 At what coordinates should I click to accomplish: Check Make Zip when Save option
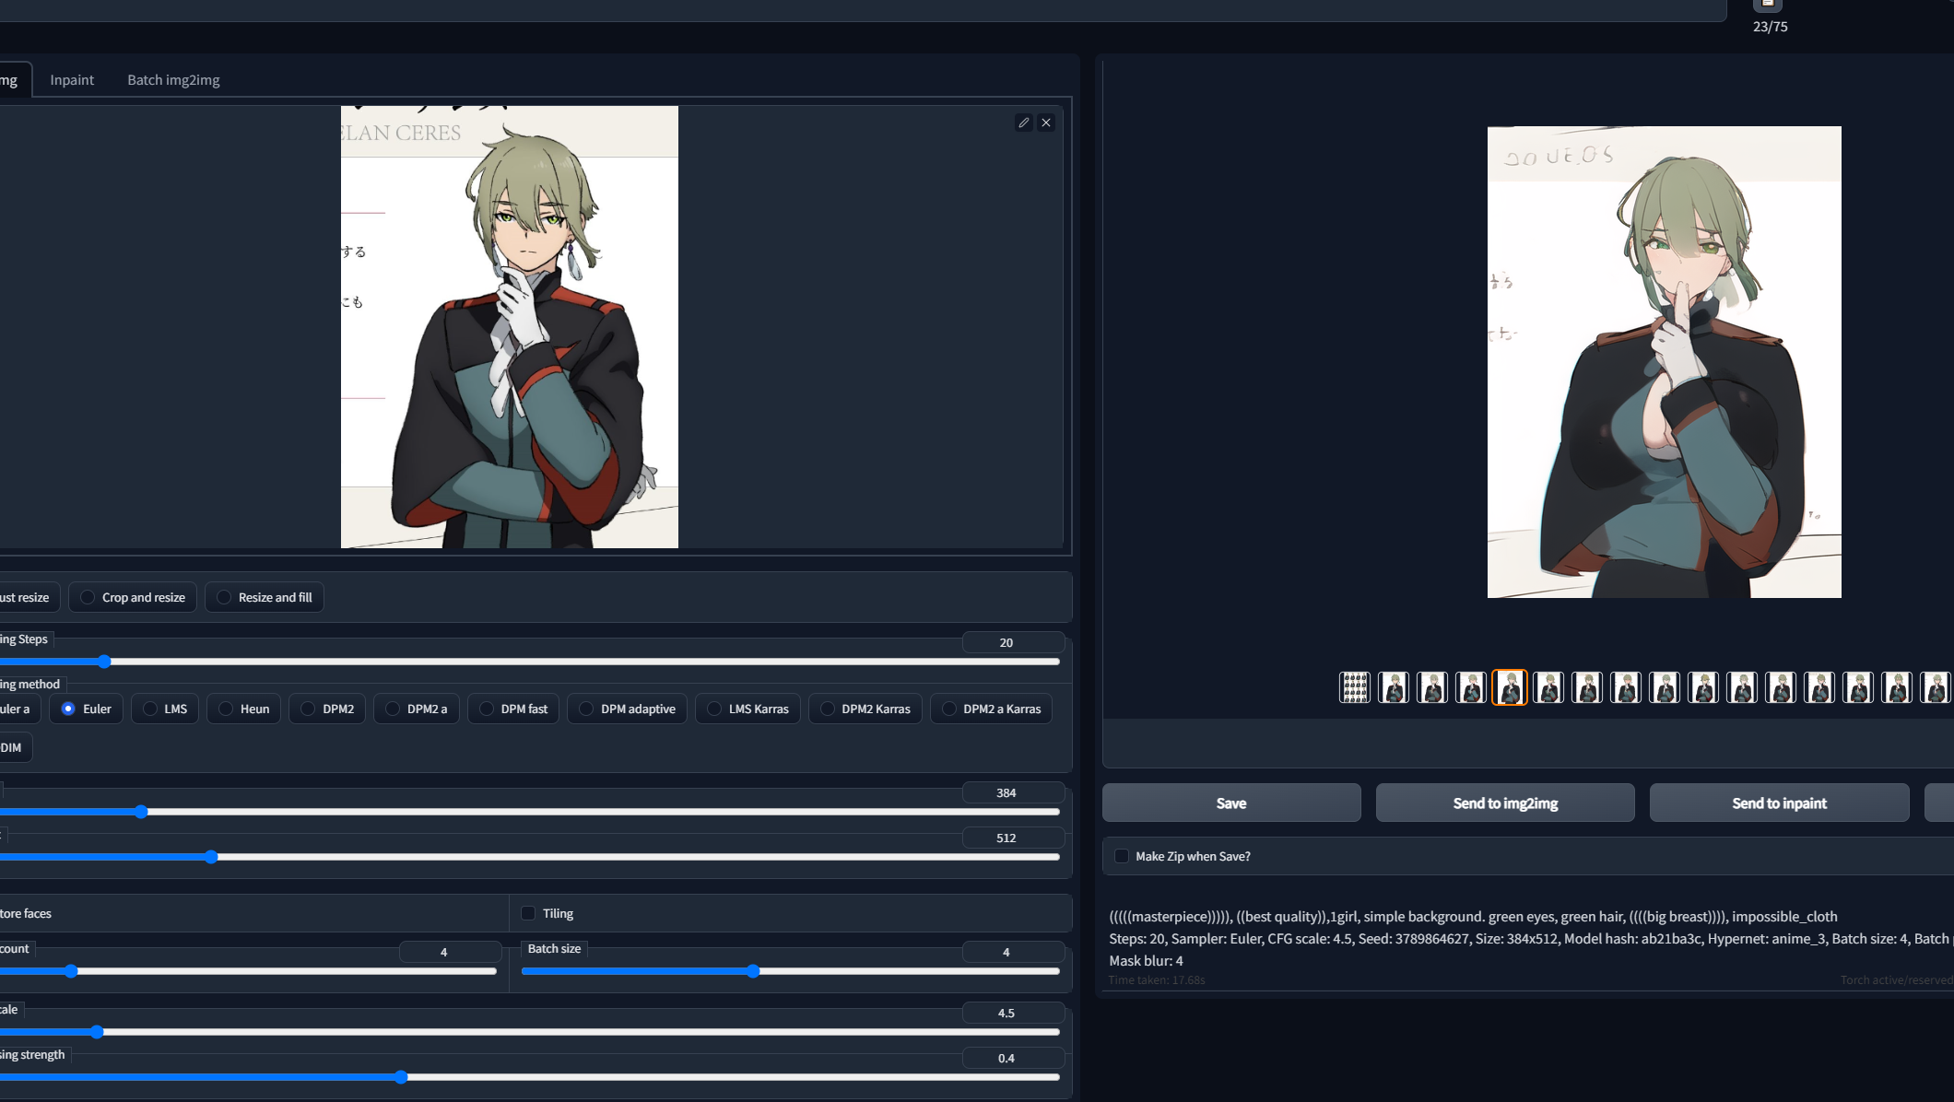1122,856
